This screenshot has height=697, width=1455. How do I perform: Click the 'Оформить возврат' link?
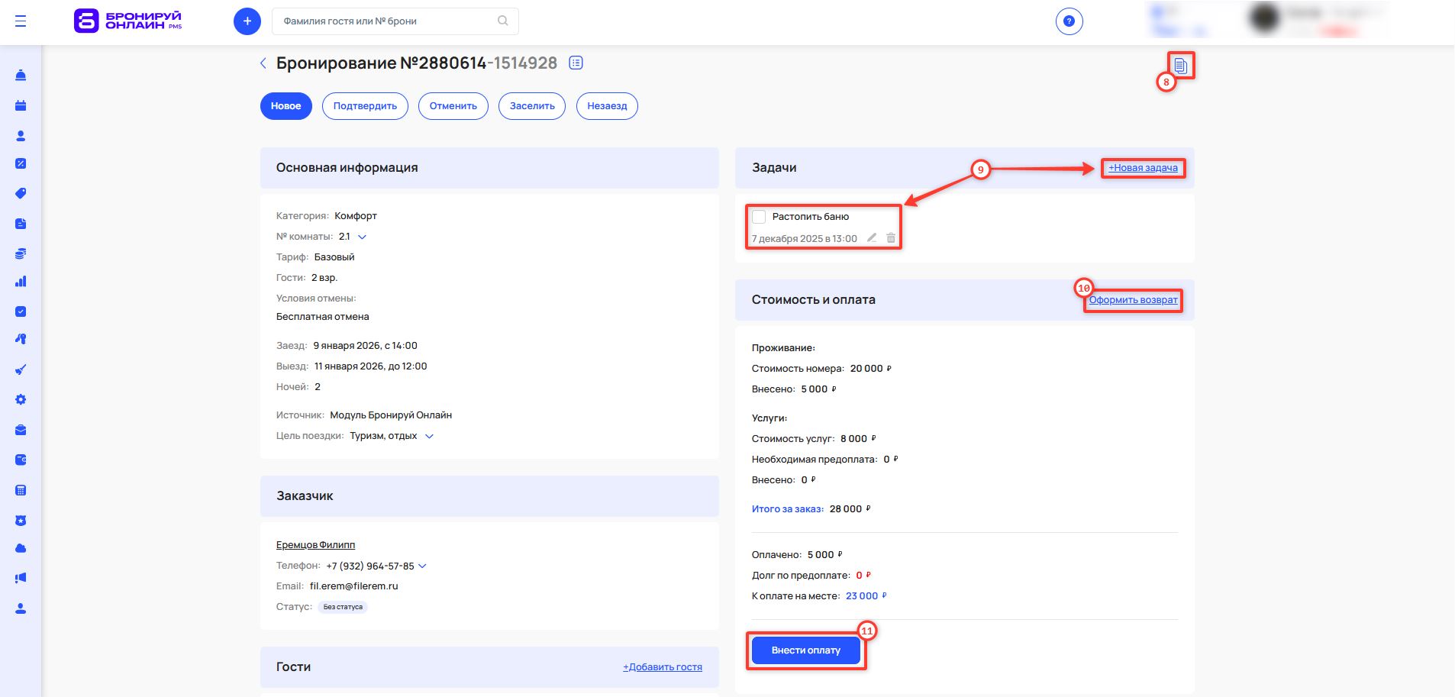point(1133,300)
